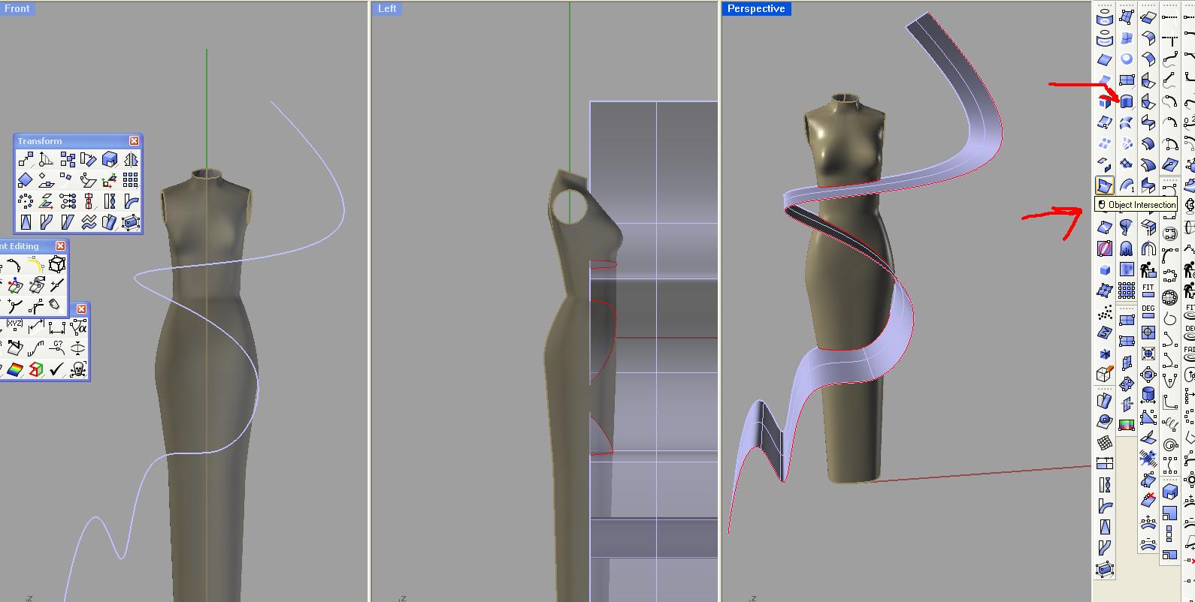
Task: Select the Angle measurement tool
Action: pyautogui.click(x=78, y=327)
